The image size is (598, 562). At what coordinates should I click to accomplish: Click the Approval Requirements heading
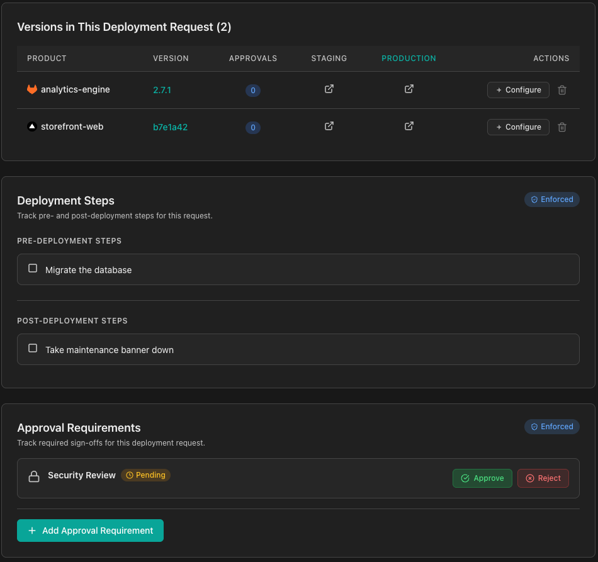[x=79, y=428]
